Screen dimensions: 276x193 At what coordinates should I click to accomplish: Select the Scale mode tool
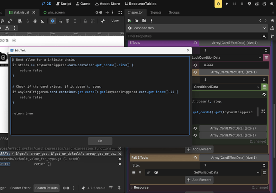point(10,21)
